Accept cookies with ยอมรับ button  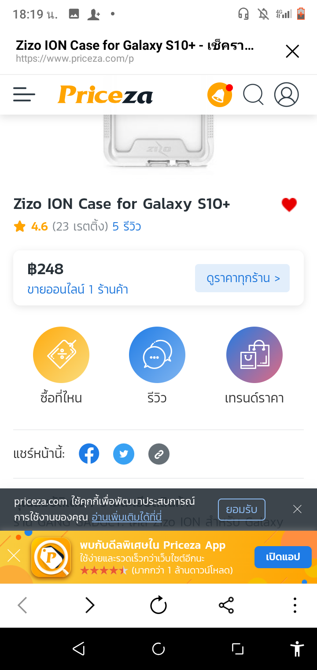242,510
